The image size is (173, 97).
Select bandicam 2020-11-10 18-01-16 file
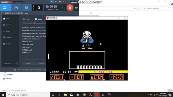click(x=34, y=28)
